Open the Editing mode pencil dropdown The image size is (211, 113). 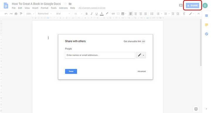pos(191,14)
